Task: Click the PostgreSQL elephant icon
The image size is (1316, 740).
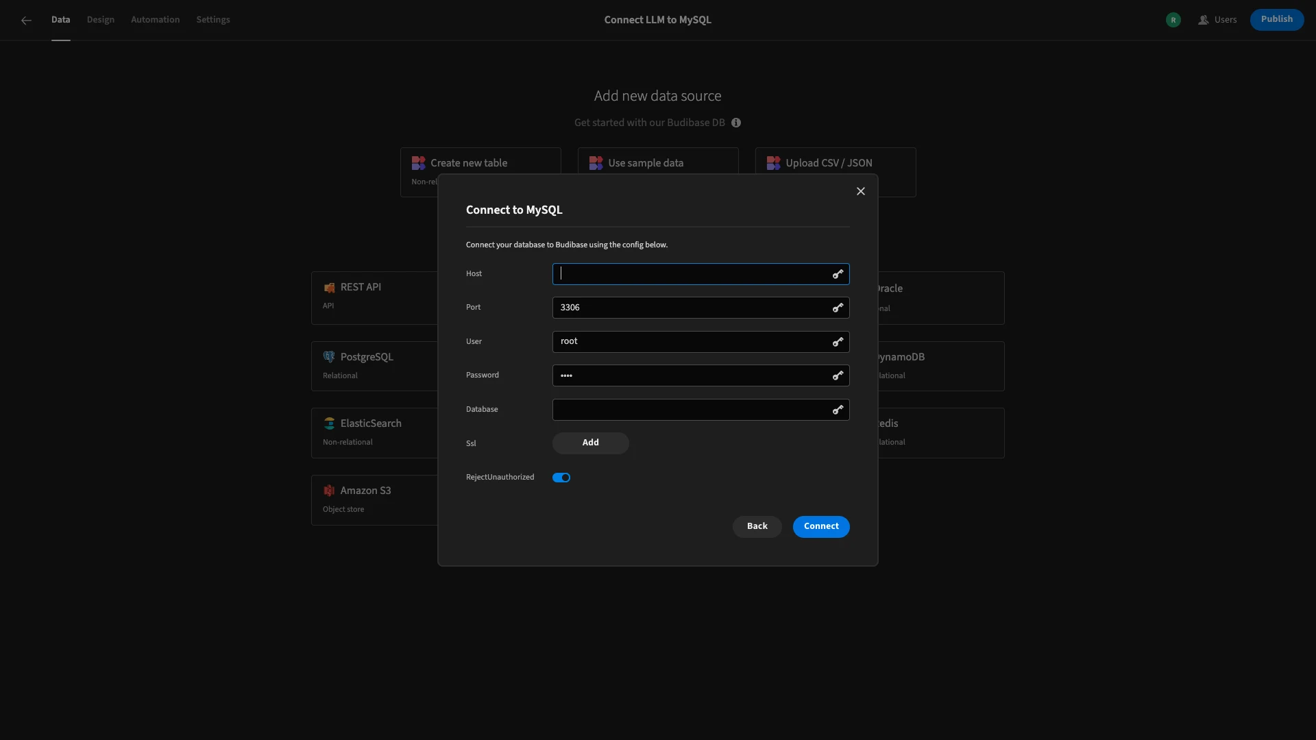Action: tap(329, 357)
